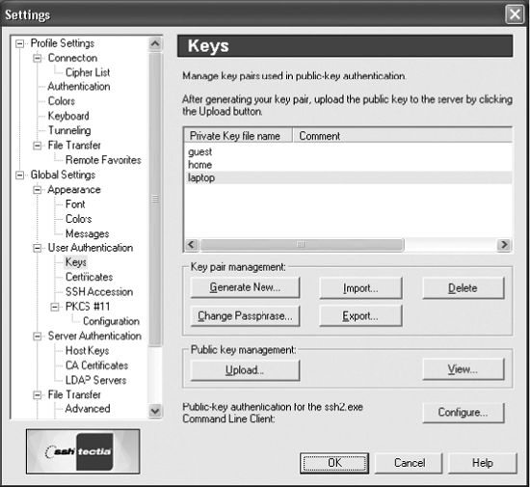Collapse Profile Settings File Transfer expander above Remote Favorites
Image resolution: width=530 pixels, height=487 pixels.
[38, 146]
